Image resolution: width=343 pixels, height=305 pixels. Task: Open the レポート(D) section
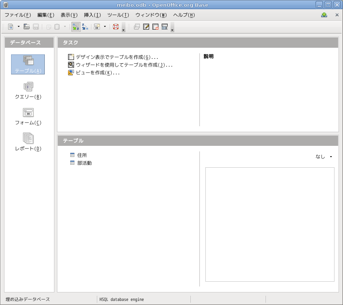[x=28, y=143]
